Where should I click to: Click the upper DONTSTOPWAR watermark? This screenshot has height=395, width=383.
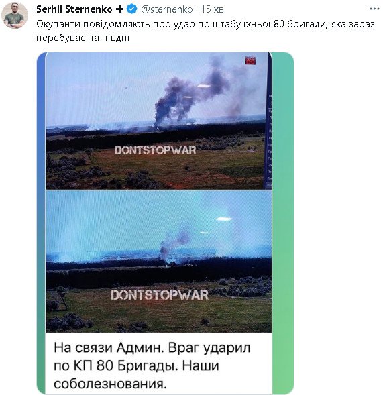(156, 150)
